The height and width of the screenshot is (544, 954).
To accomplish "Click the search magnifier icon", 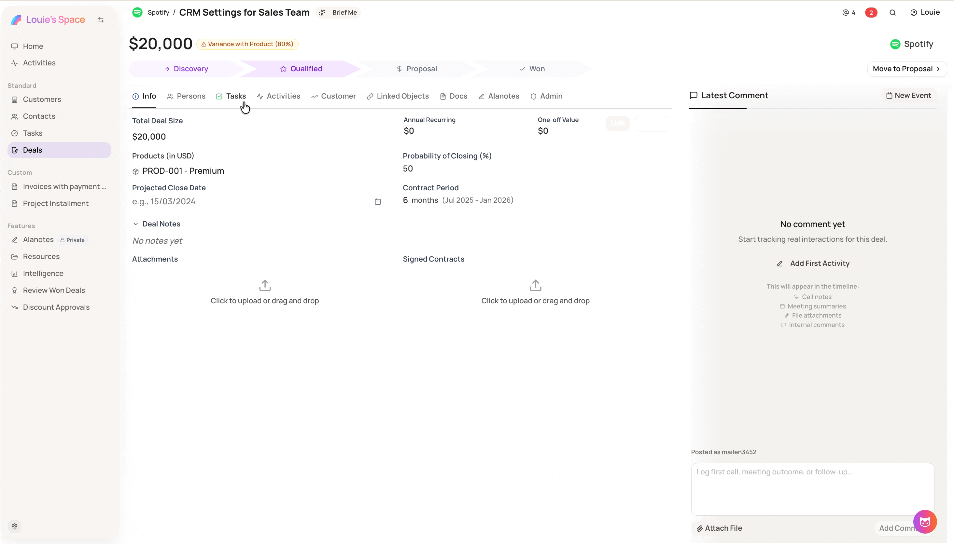I will coord(892,12).
